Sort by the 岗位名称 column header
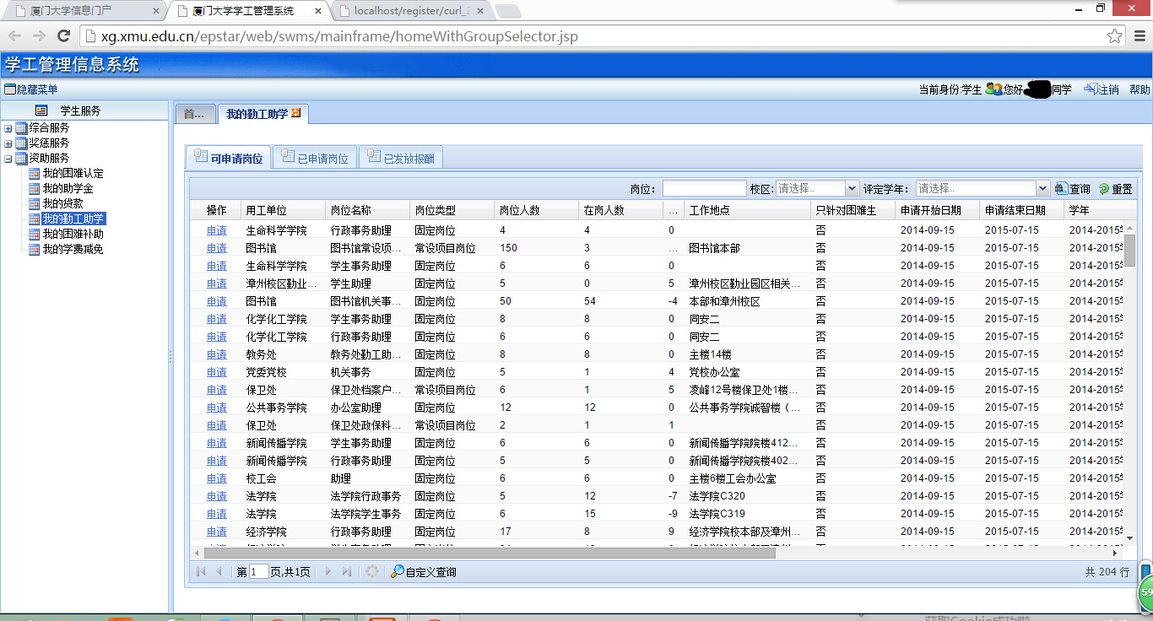 coord(367,211)
